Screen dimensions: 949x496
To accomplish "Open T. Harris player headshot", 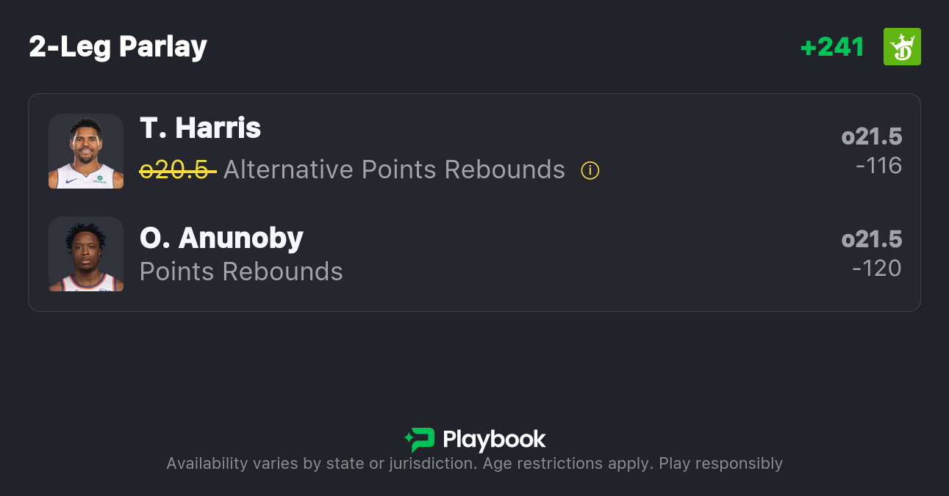I will [x=86, y=151].
